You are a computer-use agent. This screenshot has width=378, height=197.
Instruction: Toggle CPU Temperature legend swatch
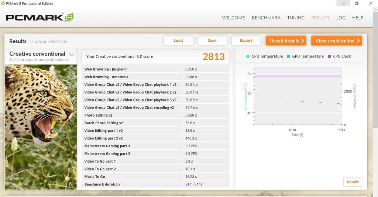[x=248, y=56]
